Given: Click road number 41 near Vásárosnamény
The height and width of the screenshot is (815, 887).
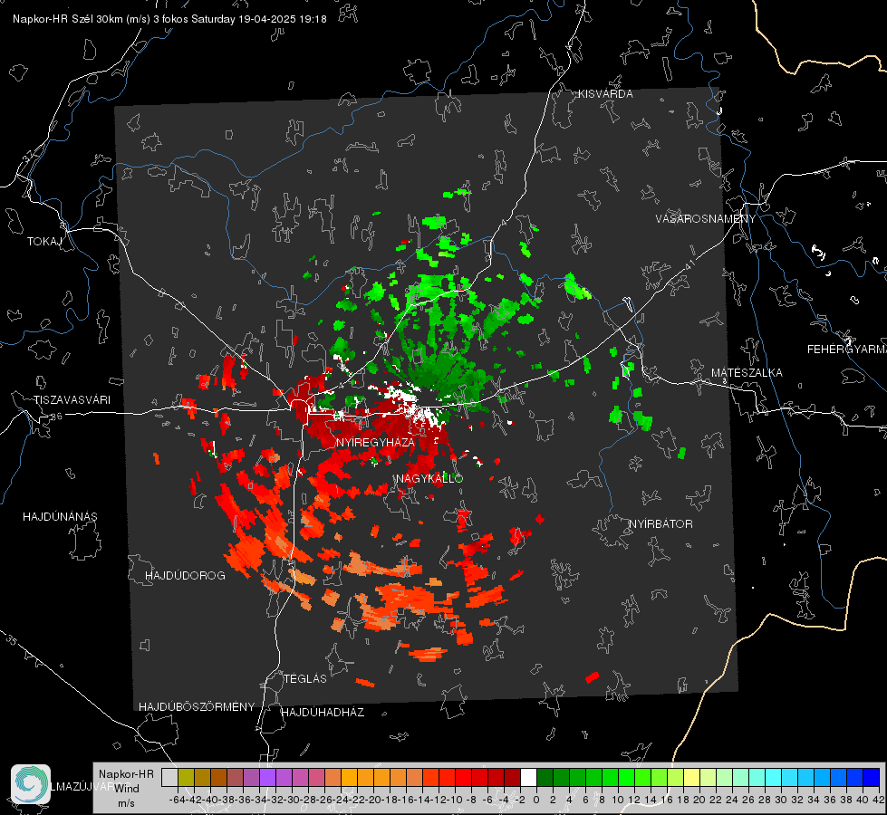Looking at the screenshot, I should point(689,264).
